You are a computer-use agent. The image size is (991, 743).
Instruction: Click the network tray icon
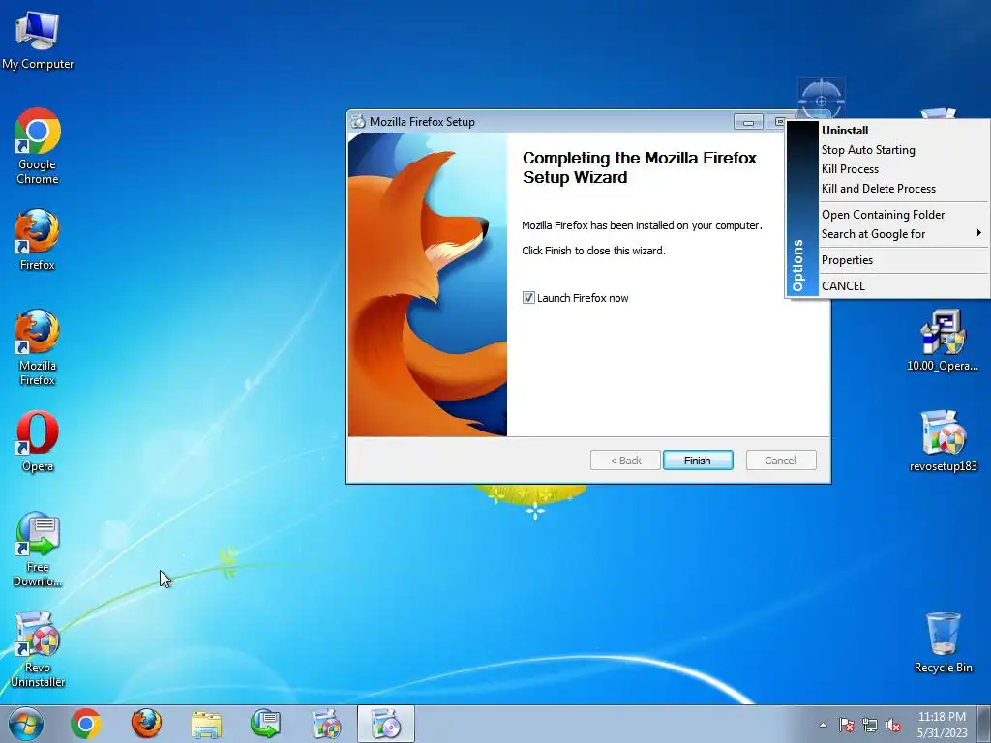click(870, 725)
